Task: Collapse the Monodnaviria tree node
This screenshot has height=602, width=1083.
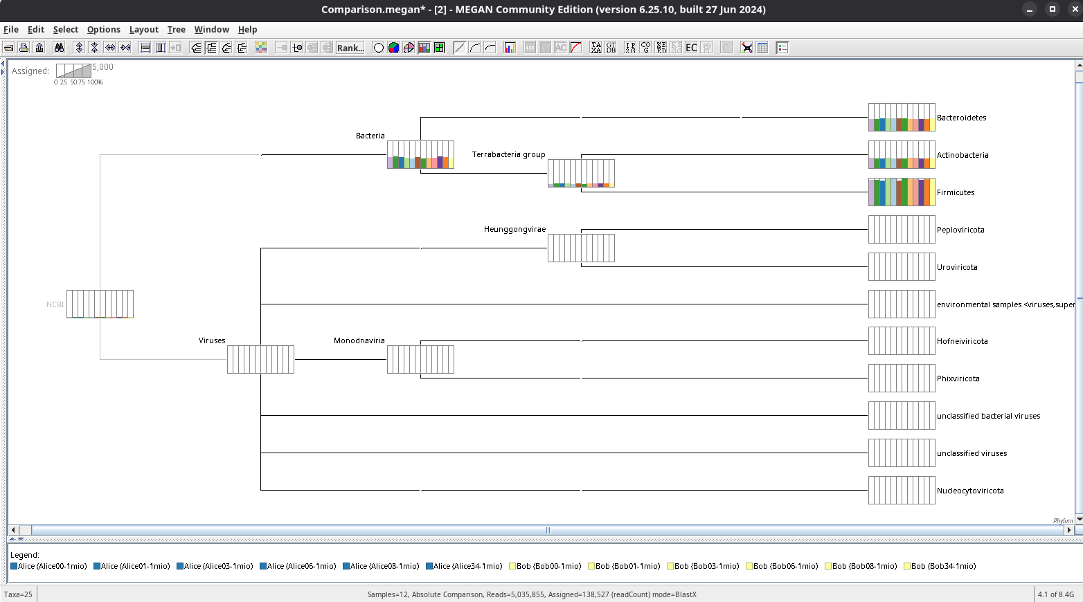Action: (420, 359)
